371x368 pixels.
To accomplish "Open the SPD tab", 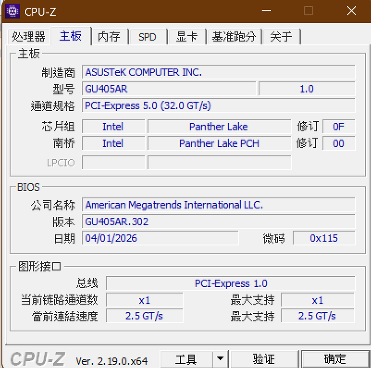I will (x=147, y=37).
